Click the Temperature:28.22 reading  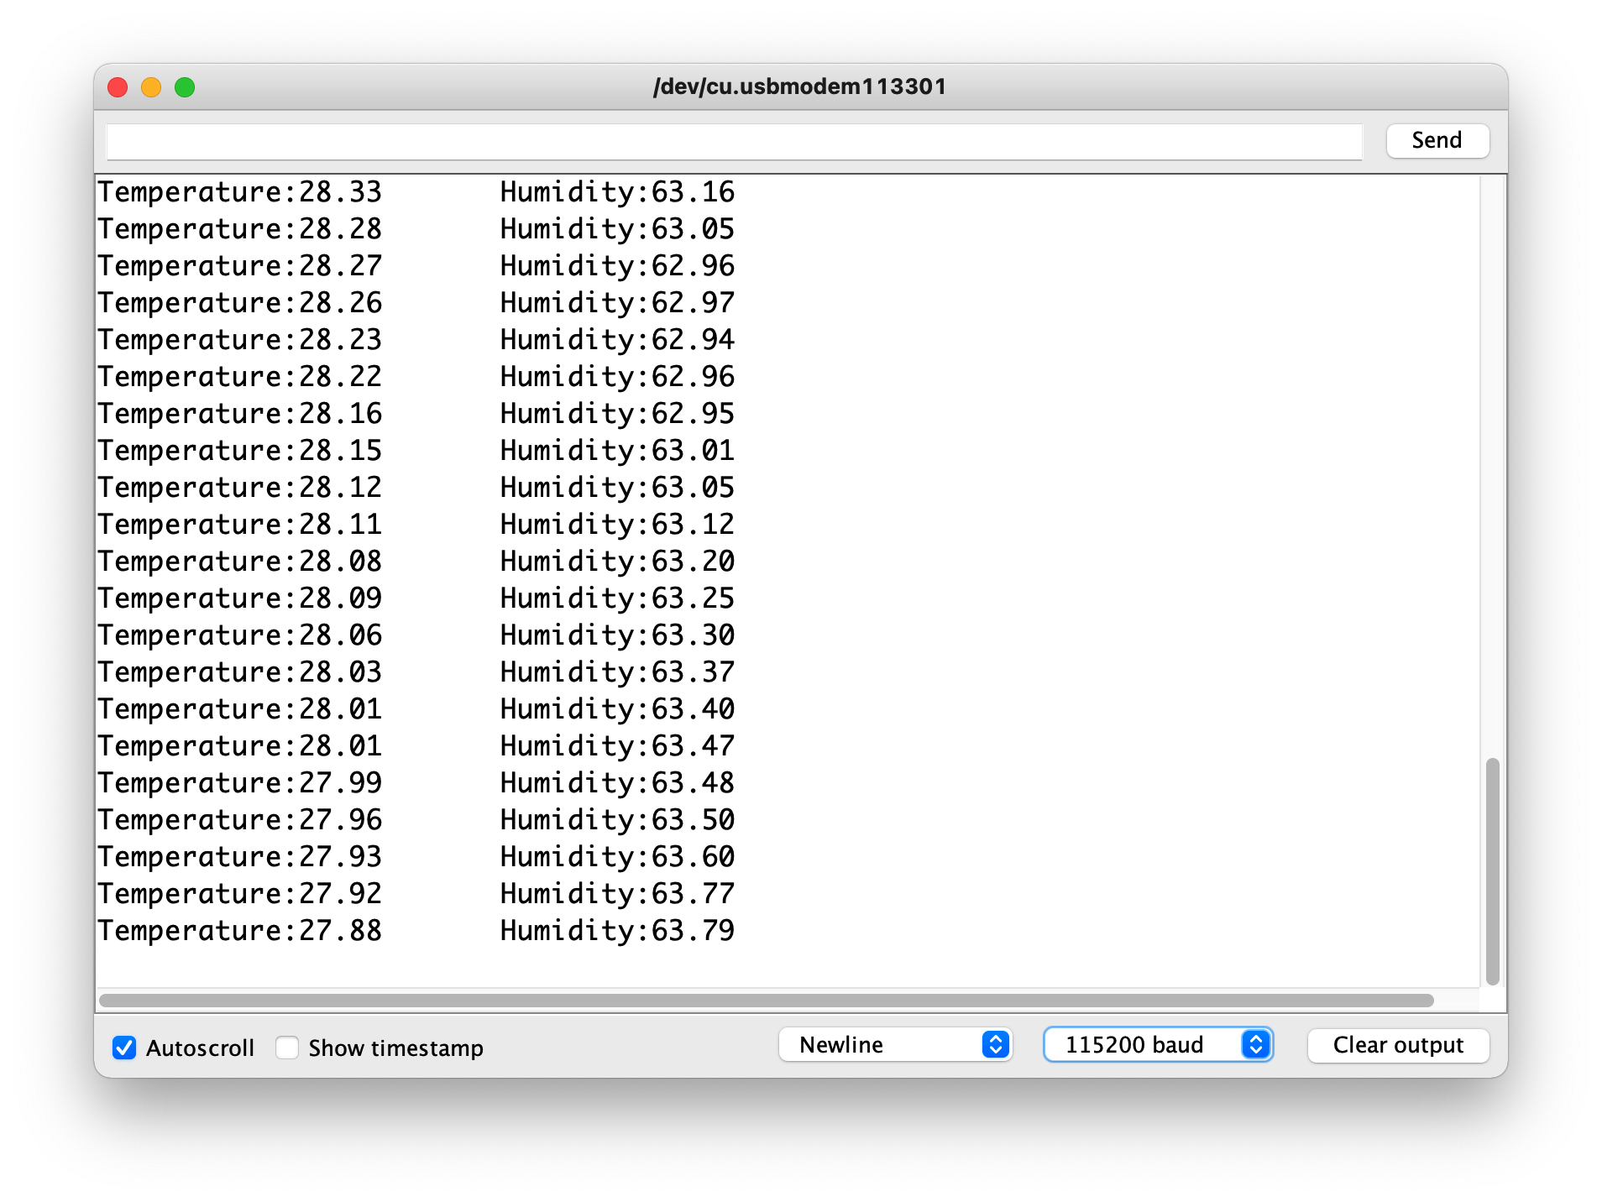240,377
